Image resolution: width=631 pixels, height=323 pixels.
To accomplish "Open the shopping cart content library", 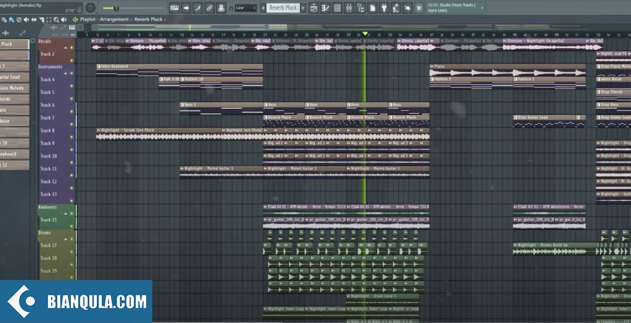I will [x=419, y=7].
